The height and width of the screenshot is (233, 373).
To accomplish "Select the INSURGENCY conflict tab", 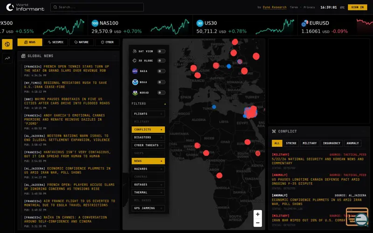I will pos(332,143).
